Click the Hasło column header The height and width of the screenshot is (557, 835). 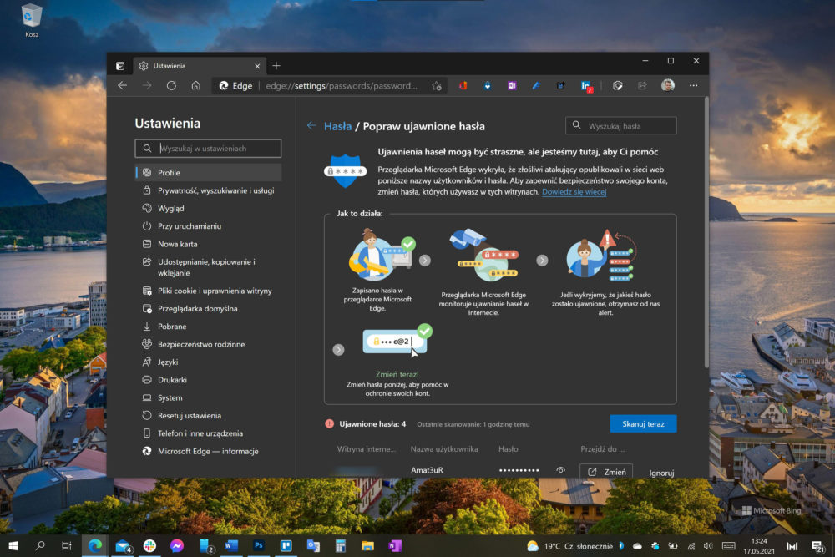point(508,449)
